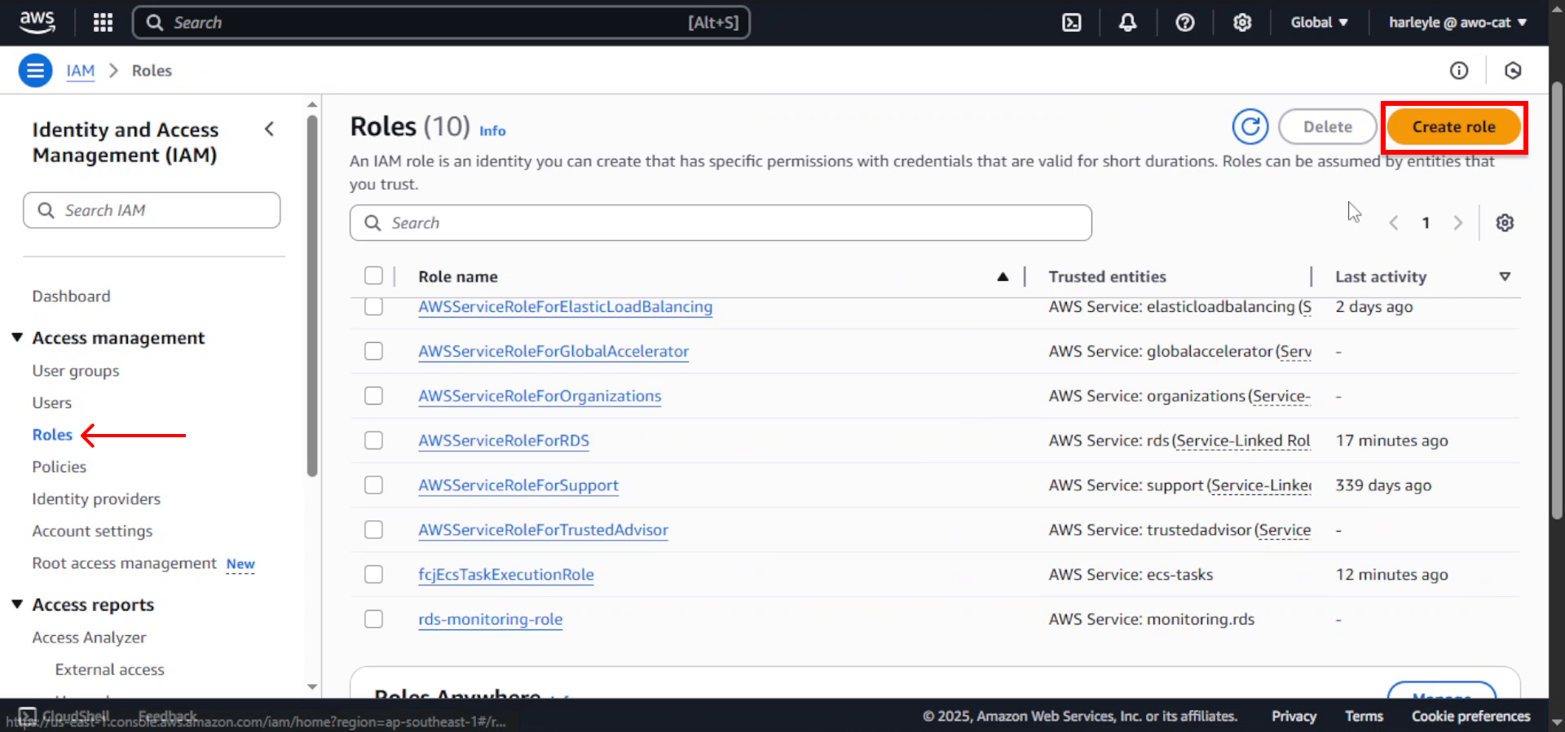Open Account settings in the sidebar
Image resolution: width=1565 pixels, height=732 pixels.
point(92,531)
